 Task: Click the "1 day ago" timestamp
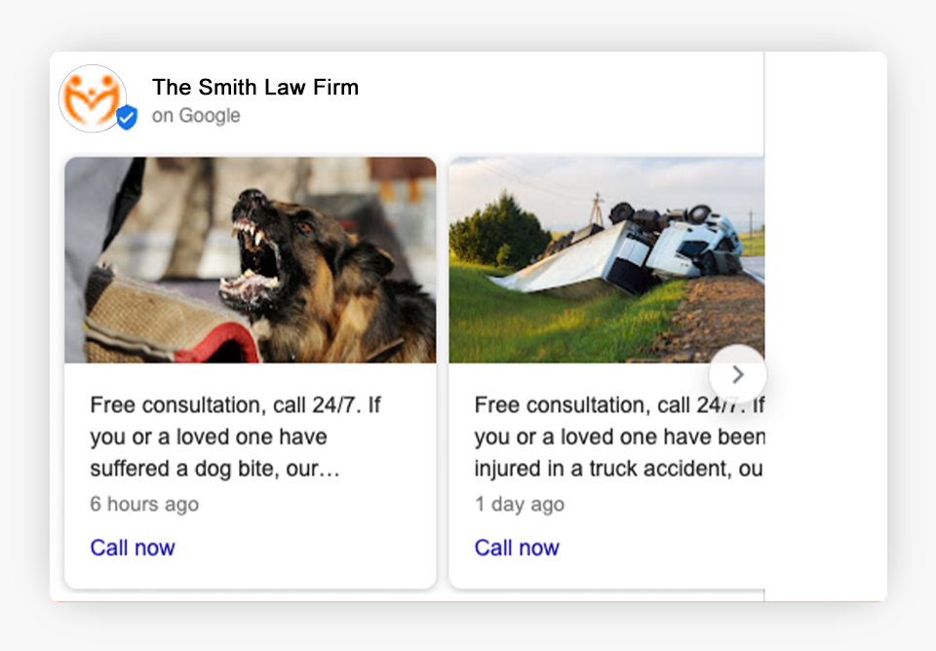pos(520,504)
